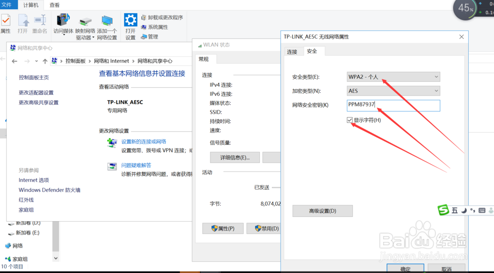Click Properties button in WLAN Status
This screenshot has width=494, height=273.
pos(223,228)
